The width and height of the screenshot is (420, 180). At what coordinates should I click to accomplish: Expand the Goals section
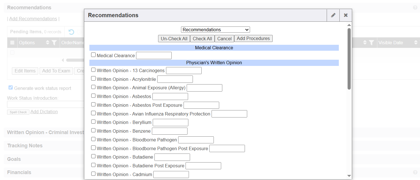(x=14, y=159)
